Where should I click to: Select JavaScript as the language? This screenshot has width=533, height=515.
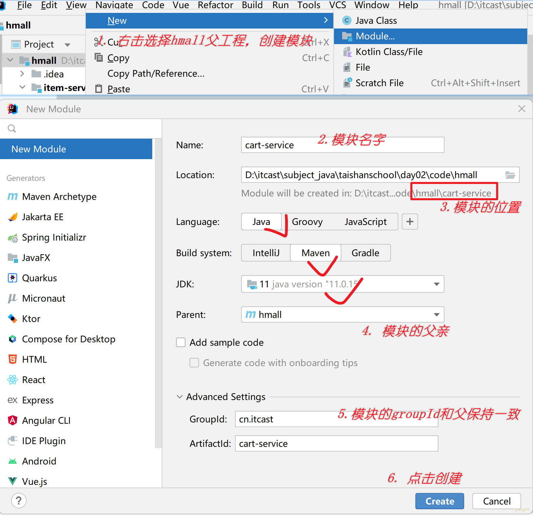tap(366, 222)
